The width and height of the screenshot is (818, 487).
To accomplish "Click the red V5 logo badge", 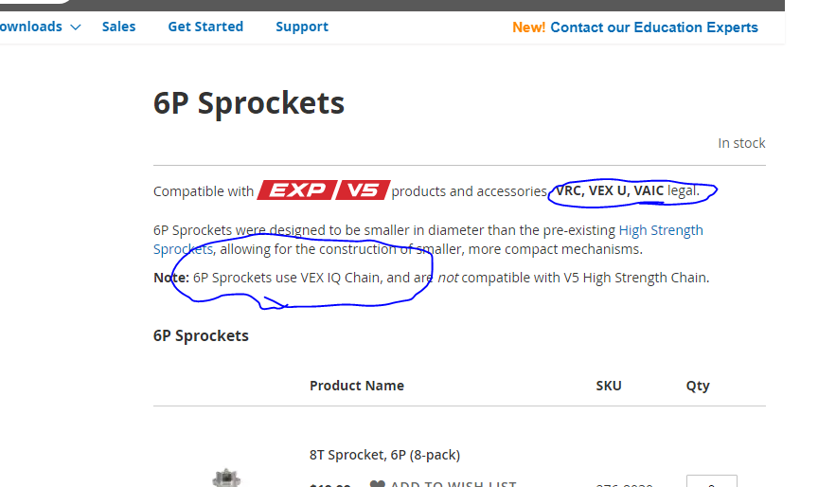I will tap(363, 190).
